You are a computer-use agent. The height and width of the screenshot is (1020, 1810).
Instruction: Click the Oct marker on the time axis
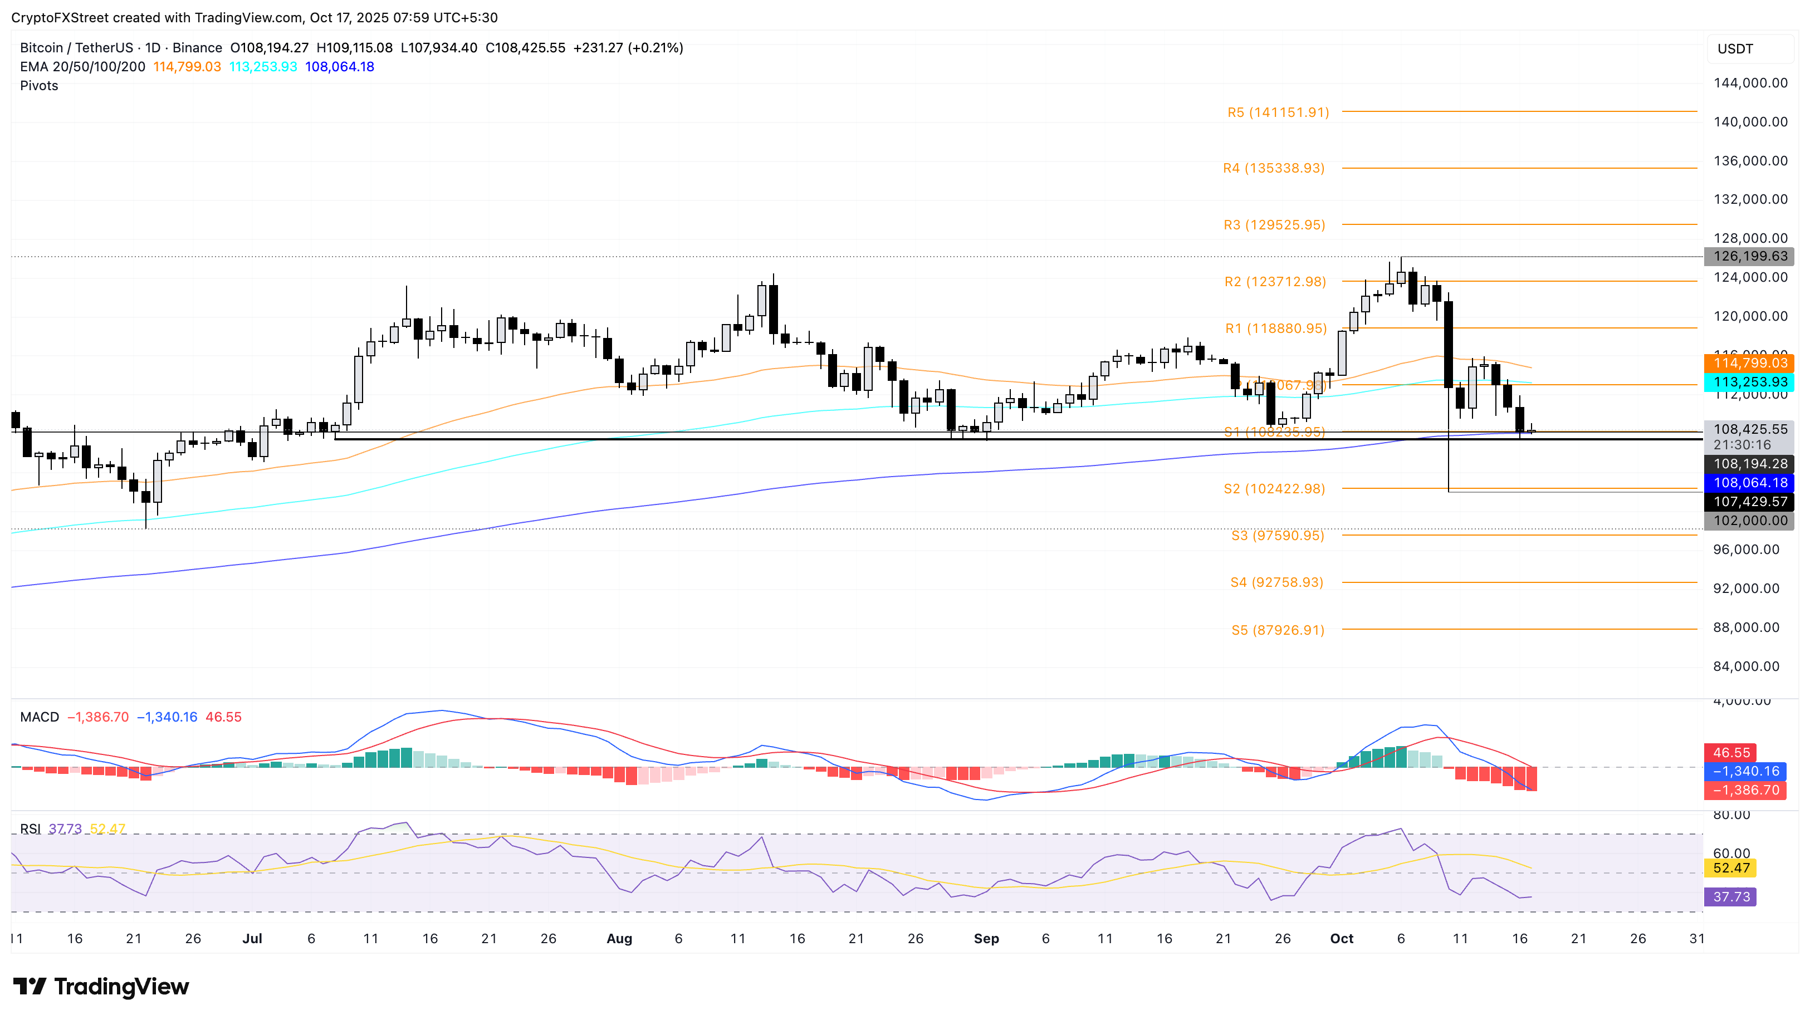1341,939
